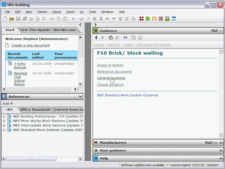
Task: Collapse the Guidance panel with its chevron
Action: [x=221, y=31]
